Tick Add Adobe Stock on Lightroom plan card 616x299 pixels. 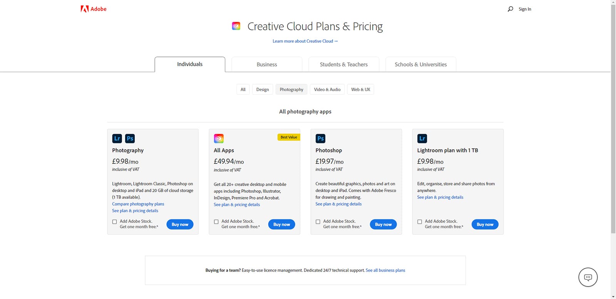(420, 222)
